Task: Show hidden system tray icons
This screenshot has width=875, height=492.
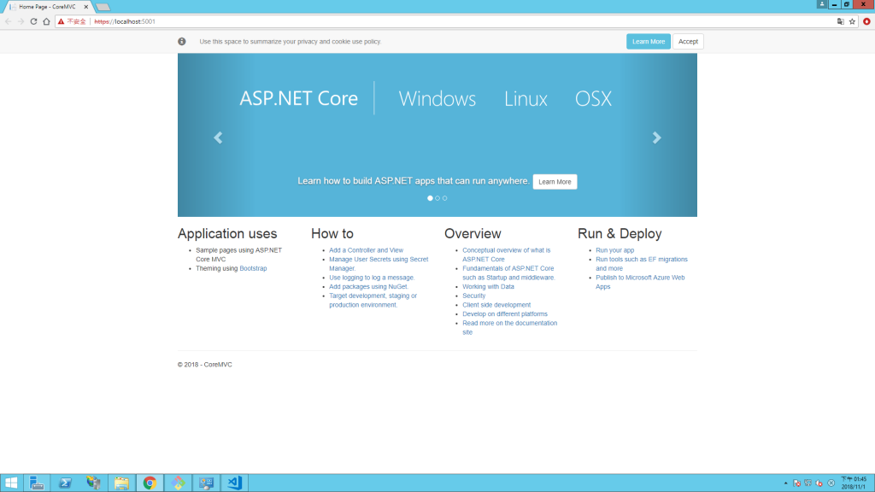Action: pos(786,483)
